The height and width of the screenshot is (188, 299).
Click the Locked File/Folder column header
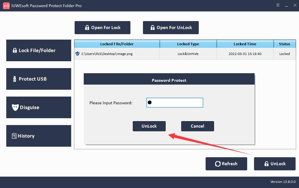(x=117, y=44)
